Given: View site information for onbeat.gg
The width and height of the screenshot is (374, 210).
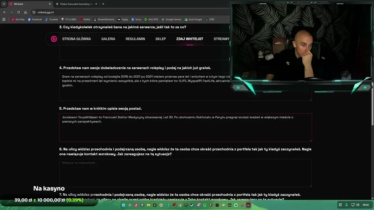Looking at the screenshot, I should 34,12.
